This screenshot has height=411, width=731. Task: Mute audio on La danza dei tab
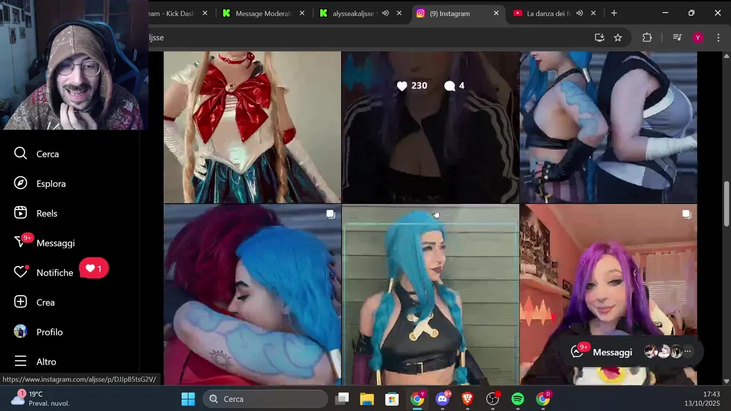point(580,13)
